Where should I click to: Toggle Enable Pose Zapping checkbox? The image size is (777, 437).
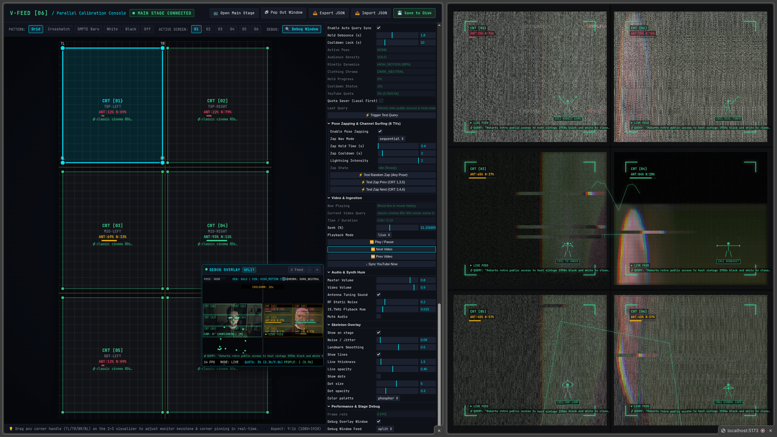tap(380, 131)
